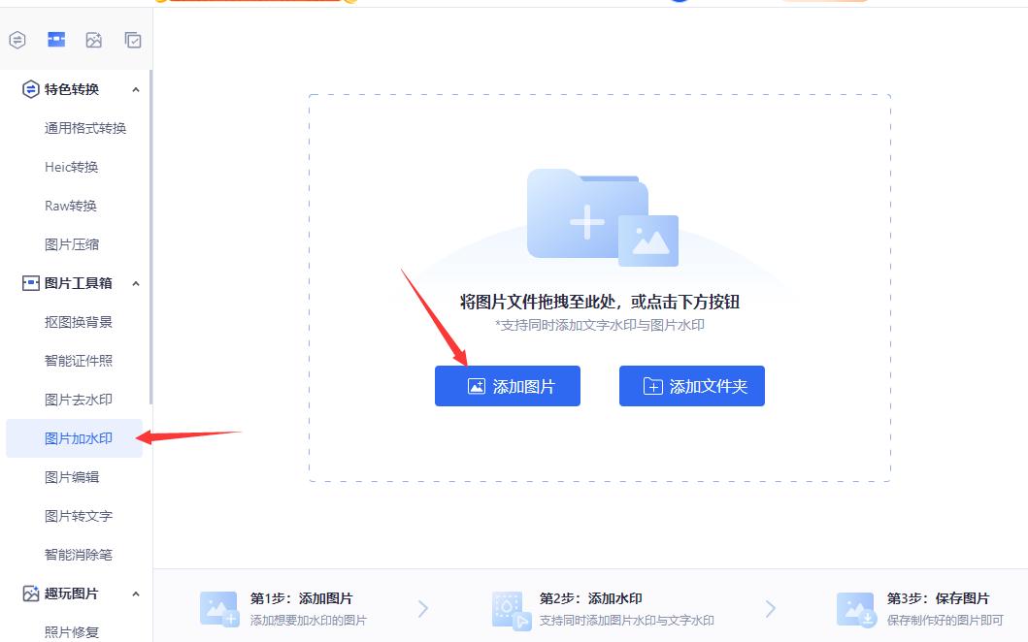Click the checklist task icon in top toolbar
This screenshot has width=1028, height=642.
131,40
